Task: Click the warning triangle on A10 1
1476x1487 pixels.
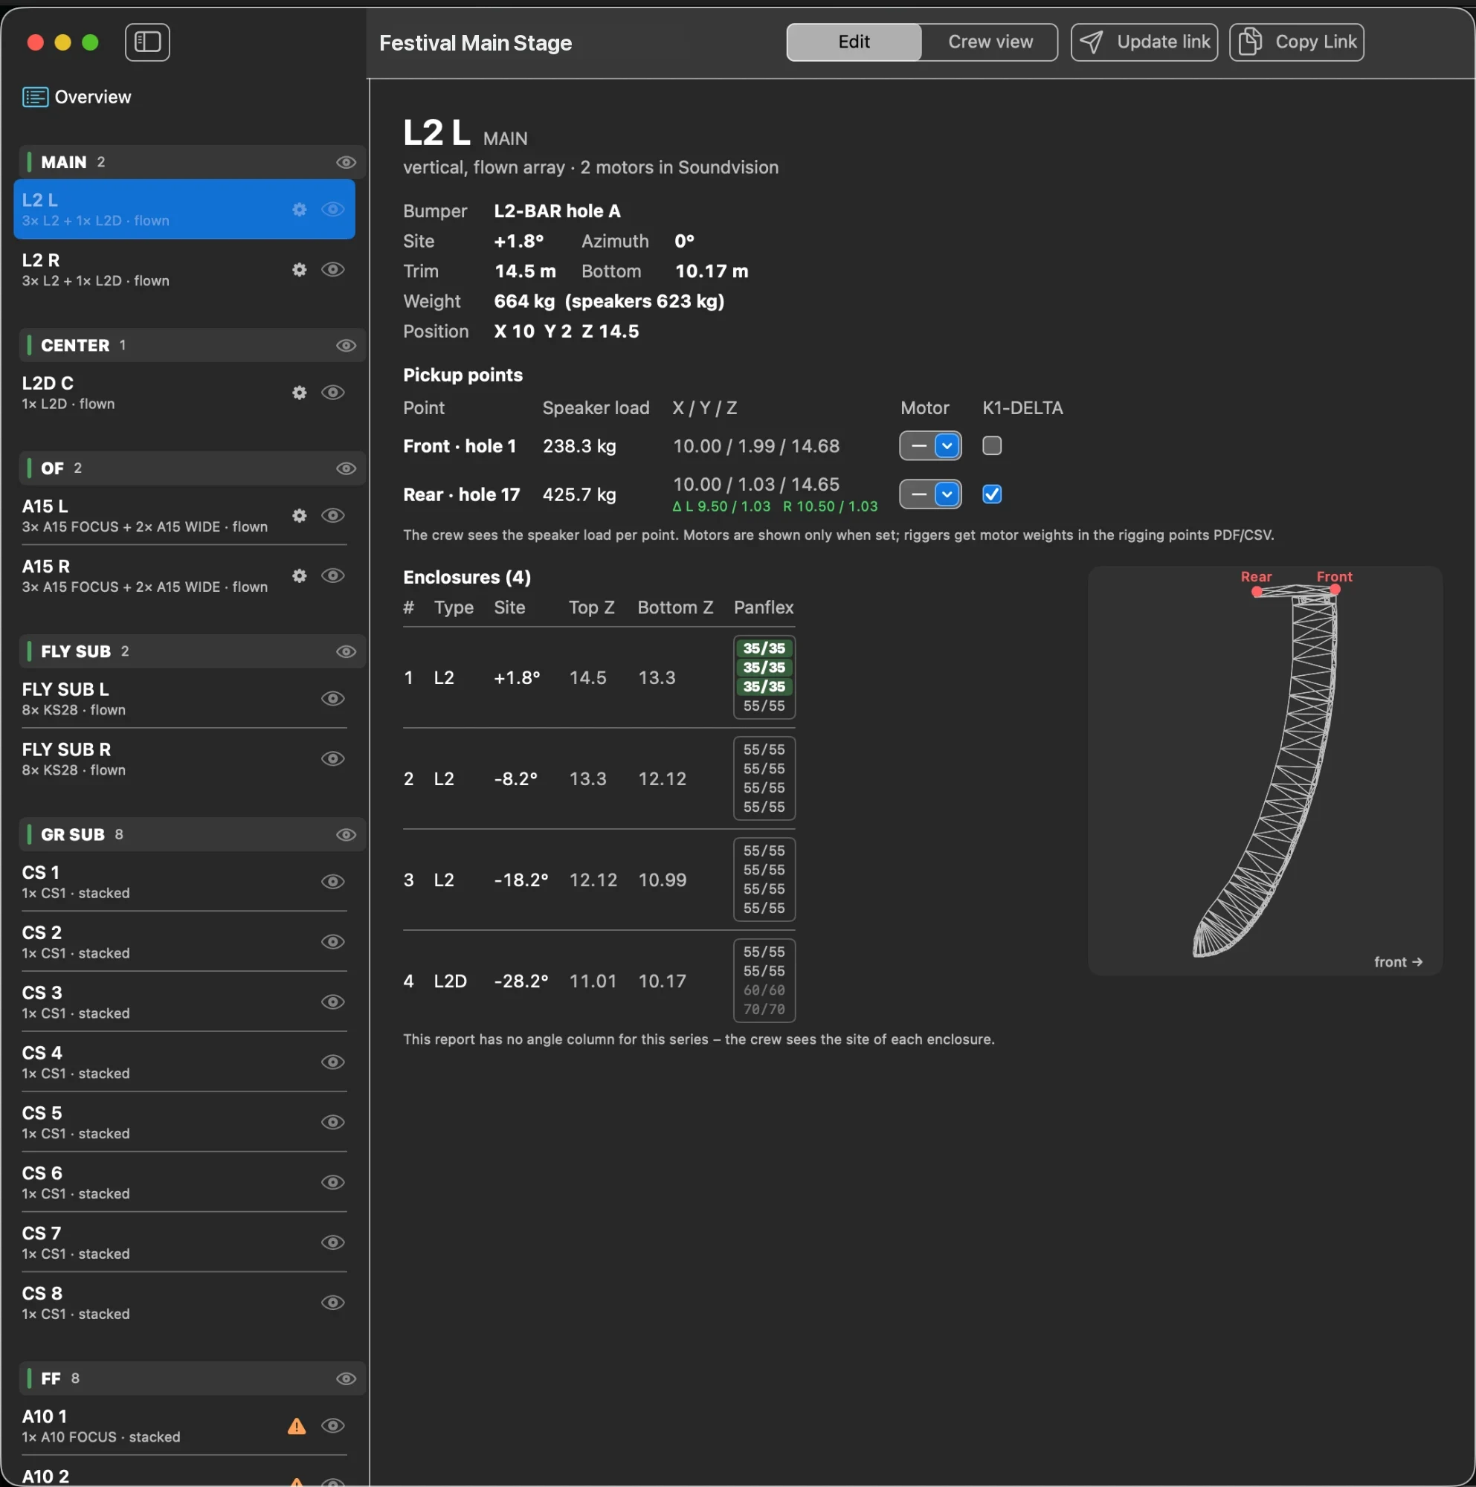Action: pyautogui.click(x=296, y=1426)
